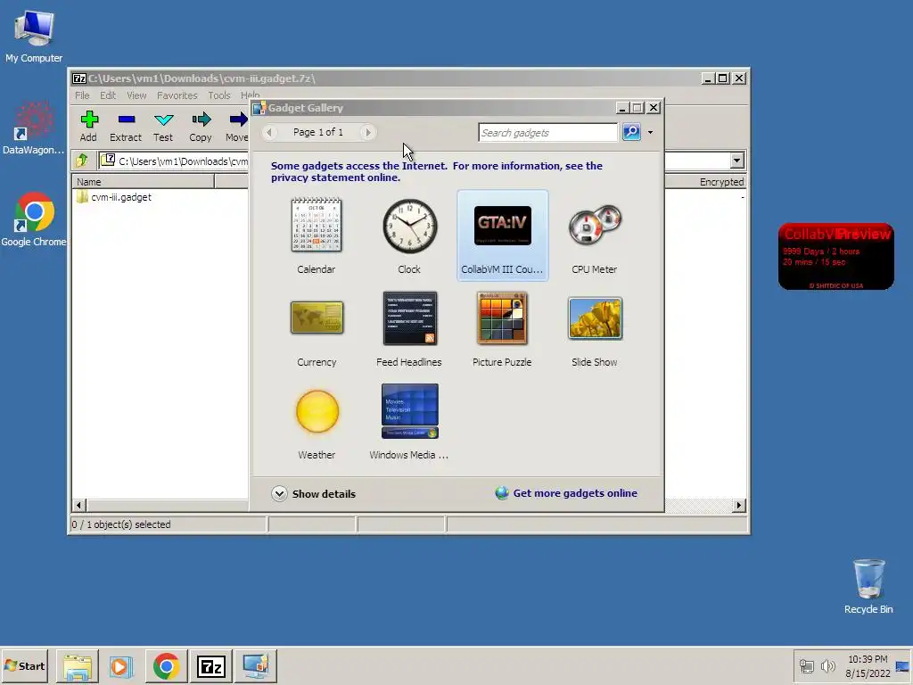Open Windows Media Player from taskbar
Image resolution: width=913 pixels, height=685 pixels.
click(x=121, y=665)
